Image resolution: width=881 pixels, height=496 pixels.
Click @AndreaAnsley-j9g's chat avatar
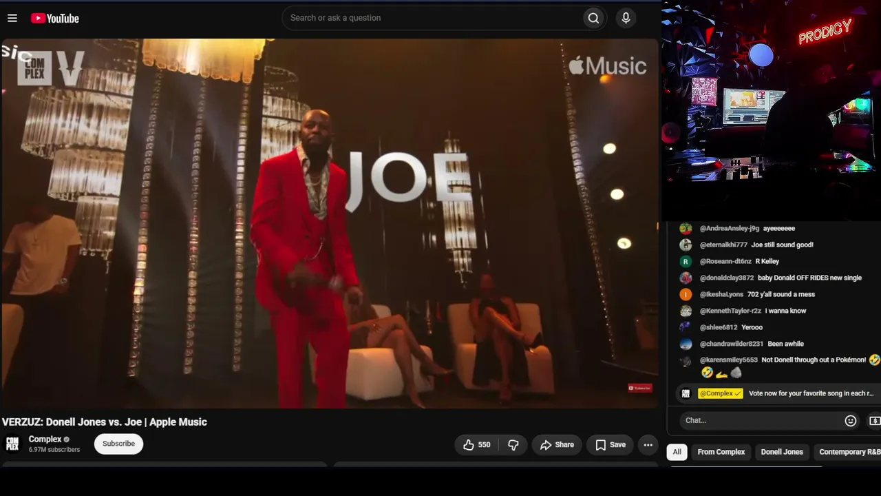click(686, 229)
